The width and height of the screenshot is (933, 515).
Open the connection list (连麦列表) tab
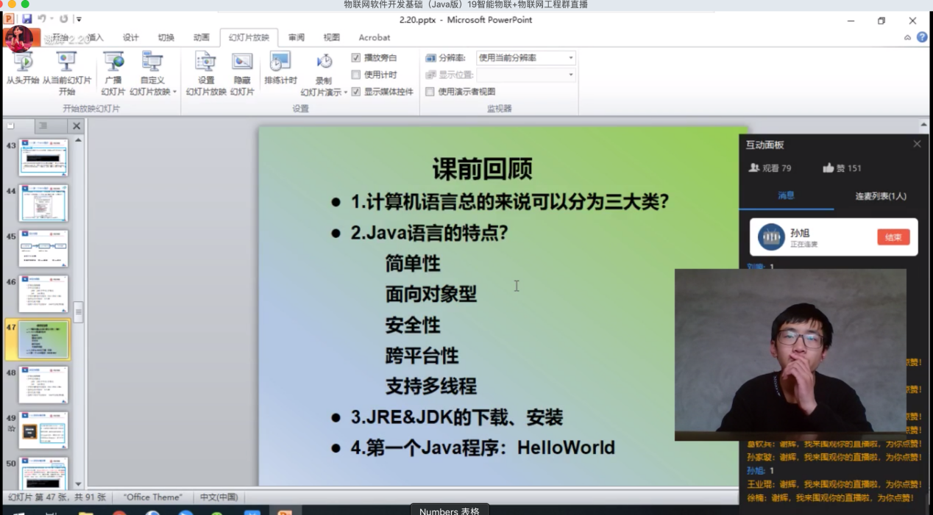(x=880, y=196)
